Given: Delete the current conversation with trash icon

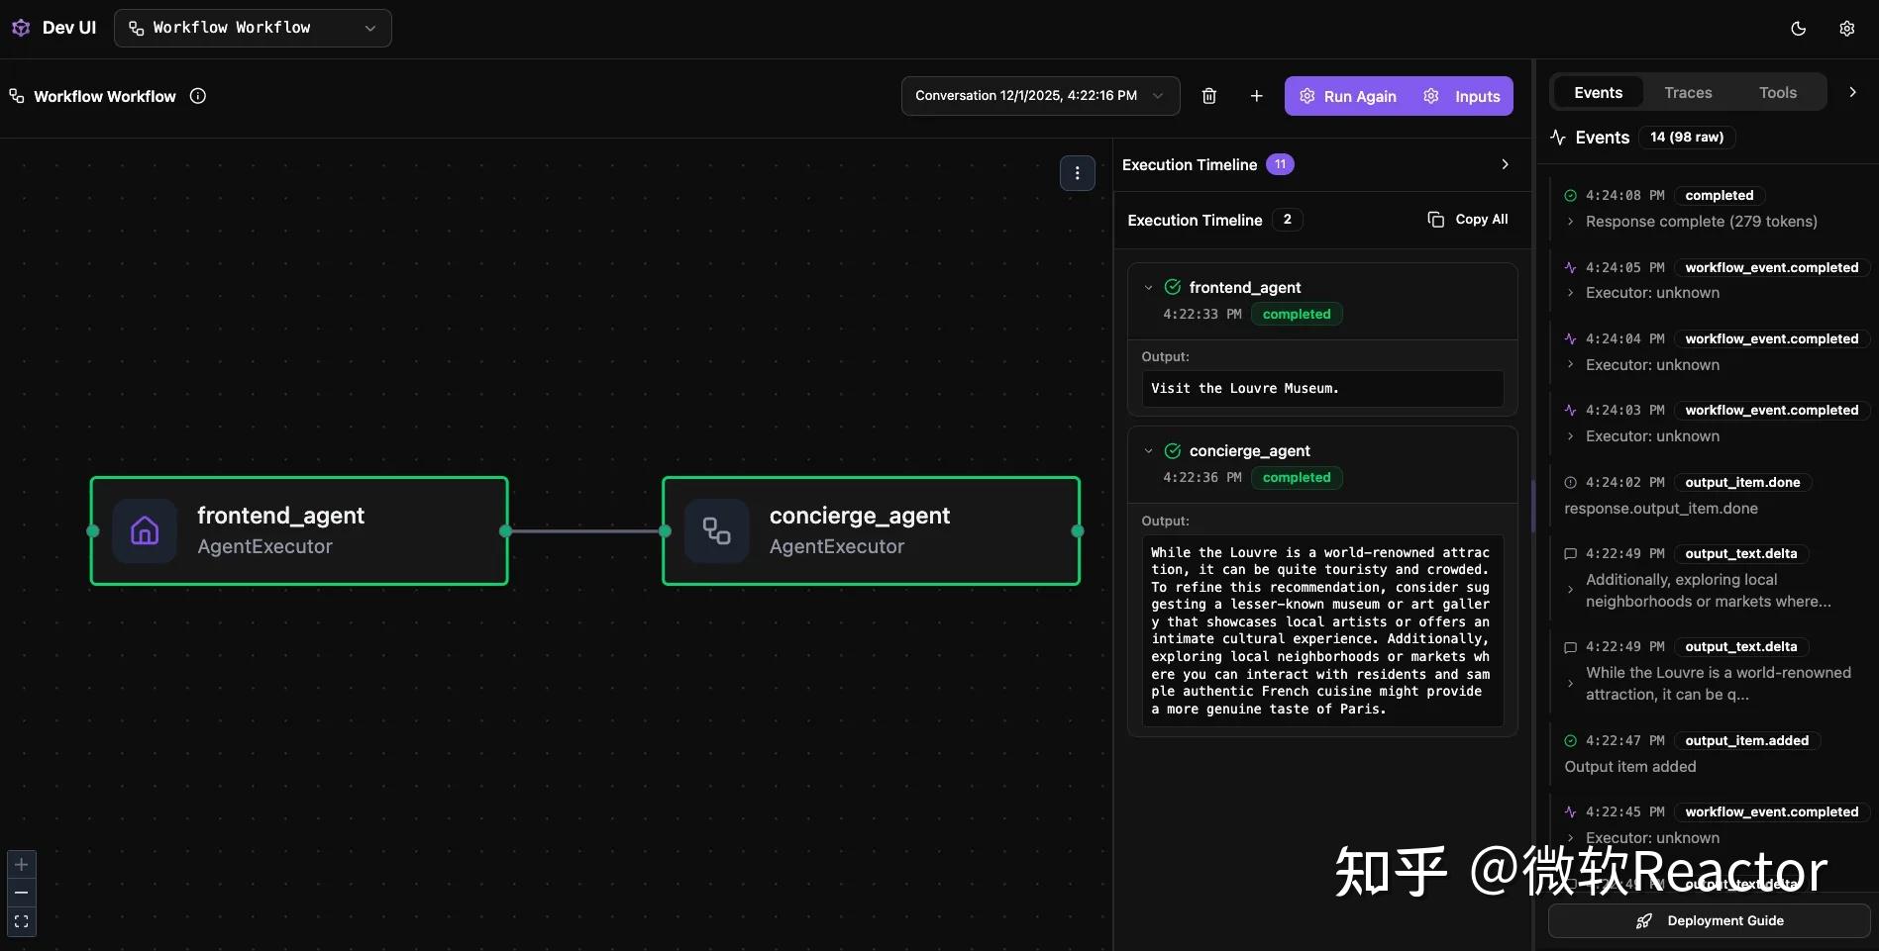Looking at the screenshot, I should (x=1208, y=96).
